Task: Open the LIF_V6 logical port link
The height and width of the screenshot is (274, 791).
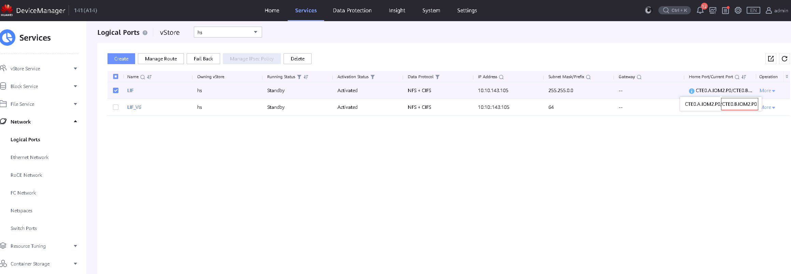Action: pos(134,107)
